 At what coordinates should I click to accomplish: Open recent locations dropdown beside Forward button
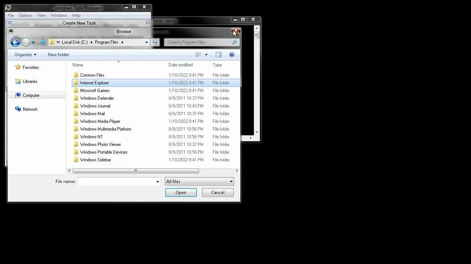[33, 43]
